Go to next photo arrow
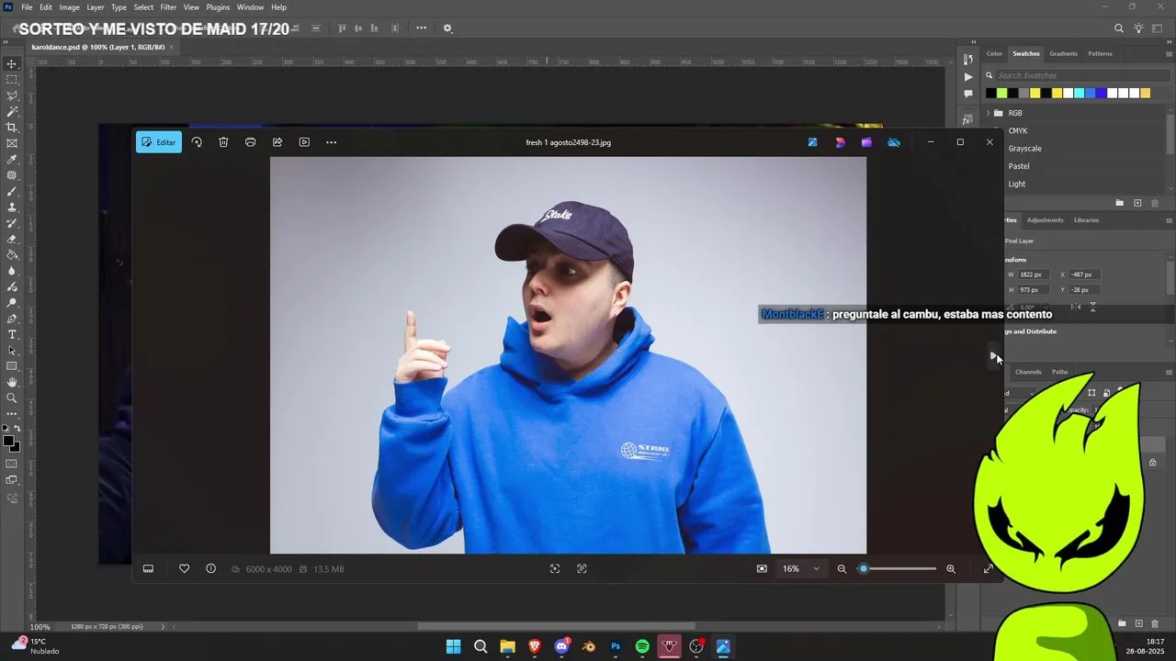1176x661 pixels. point(993,355)
